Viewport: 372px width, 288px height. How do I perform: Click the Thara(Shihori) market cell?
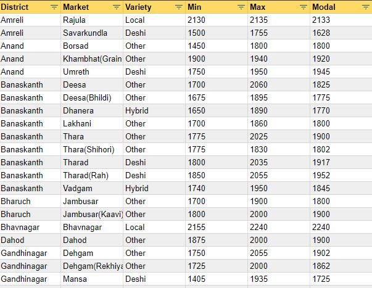90,149
